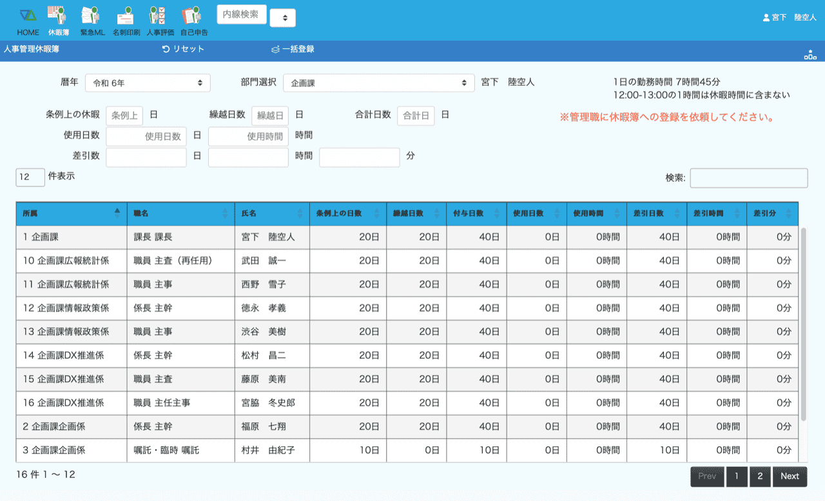The height and width of the screenshot is (501, 825).
Task: Click the 内線検索 extension search field
Action: 241,14
